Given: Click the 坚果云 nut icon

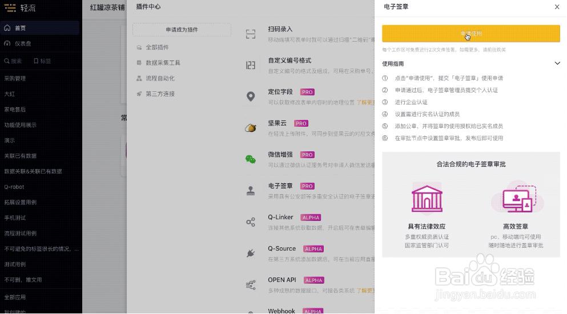Looking at the screenshot, I should click(x=251, y=128).
